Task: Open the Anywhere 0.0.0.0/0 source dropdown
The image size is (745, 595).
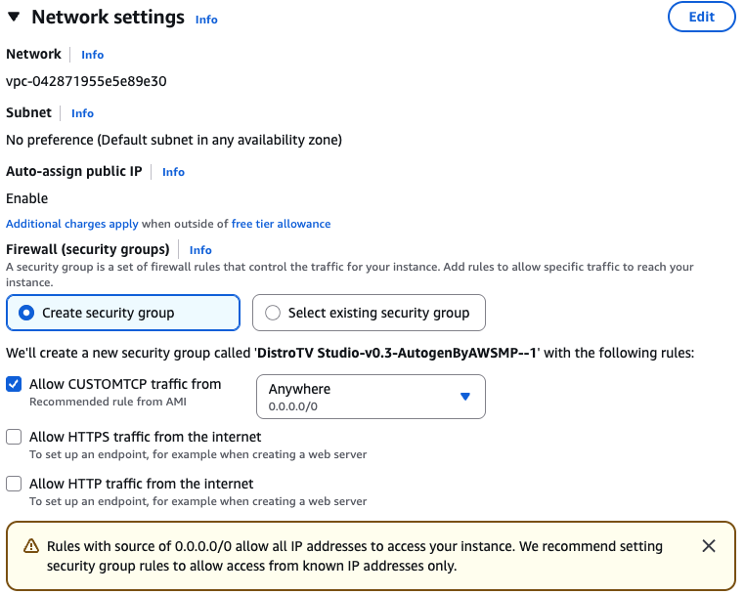Action: point(371,396)
